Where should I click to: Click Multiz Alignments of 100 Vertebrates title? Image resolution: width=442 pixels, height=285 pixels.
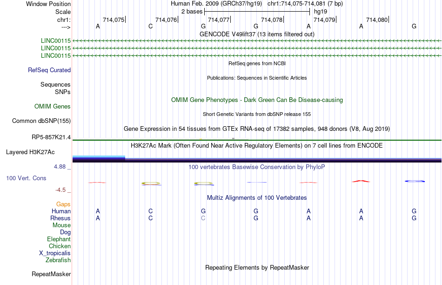[257, 197]
